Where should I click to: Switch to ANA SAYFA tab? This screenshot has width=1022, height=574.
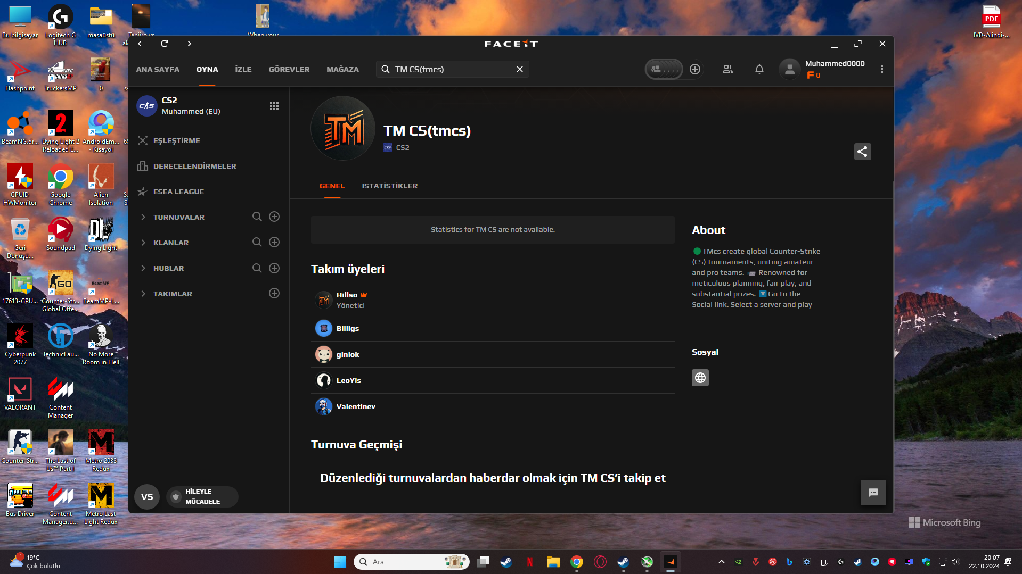tap(158, 69)
